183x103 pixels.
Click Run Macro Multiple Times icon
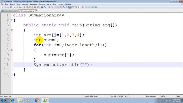pos(92,7)
